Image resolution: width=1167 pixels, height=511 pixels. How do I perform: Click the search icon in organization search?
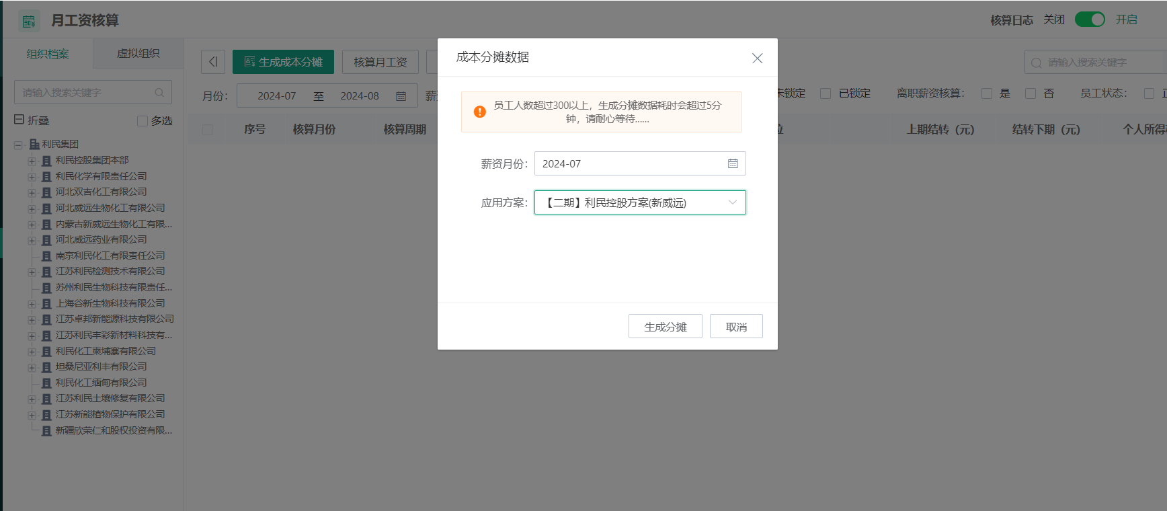(x=159, y=93)
